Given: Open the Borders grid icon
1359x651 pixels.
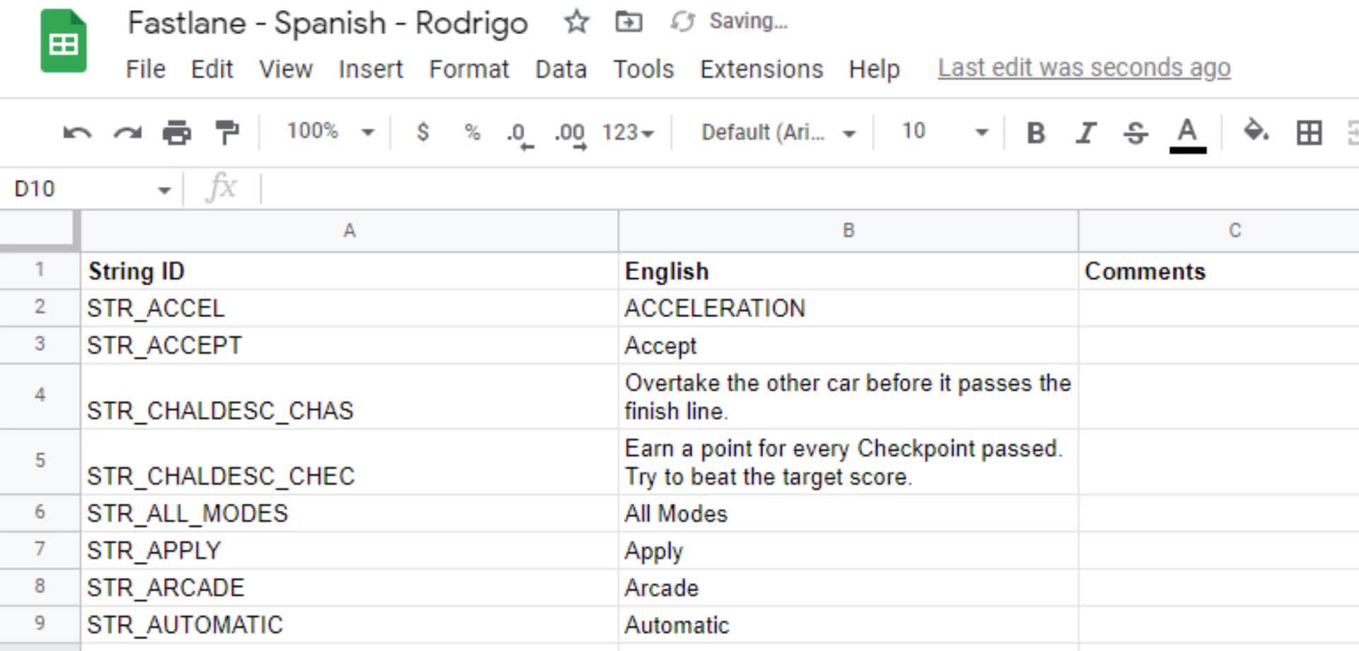Looking at the screenshot, I should click(x=1309, y=132).
